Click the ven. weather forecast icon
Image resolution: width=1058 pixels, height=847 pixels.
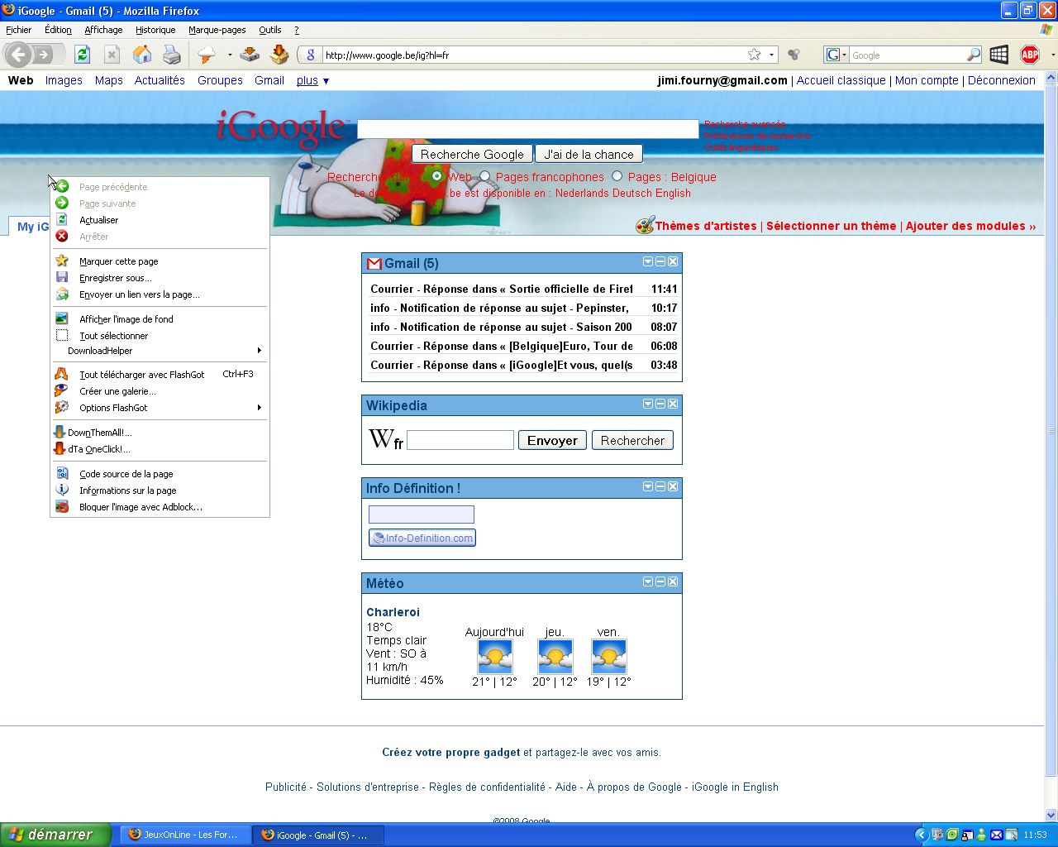608,657
